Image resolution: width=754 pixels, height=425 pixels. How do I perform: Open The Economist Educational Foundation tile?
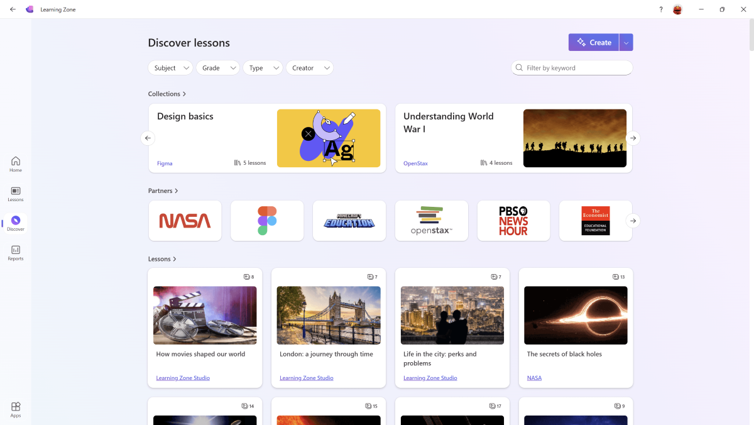click(595, 221)
